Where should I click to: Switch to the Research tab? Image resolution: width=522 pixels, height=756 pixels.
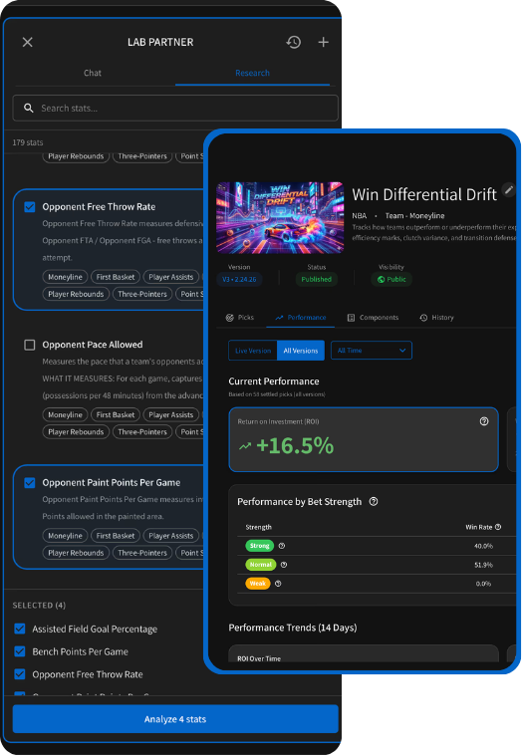point(252,73)
